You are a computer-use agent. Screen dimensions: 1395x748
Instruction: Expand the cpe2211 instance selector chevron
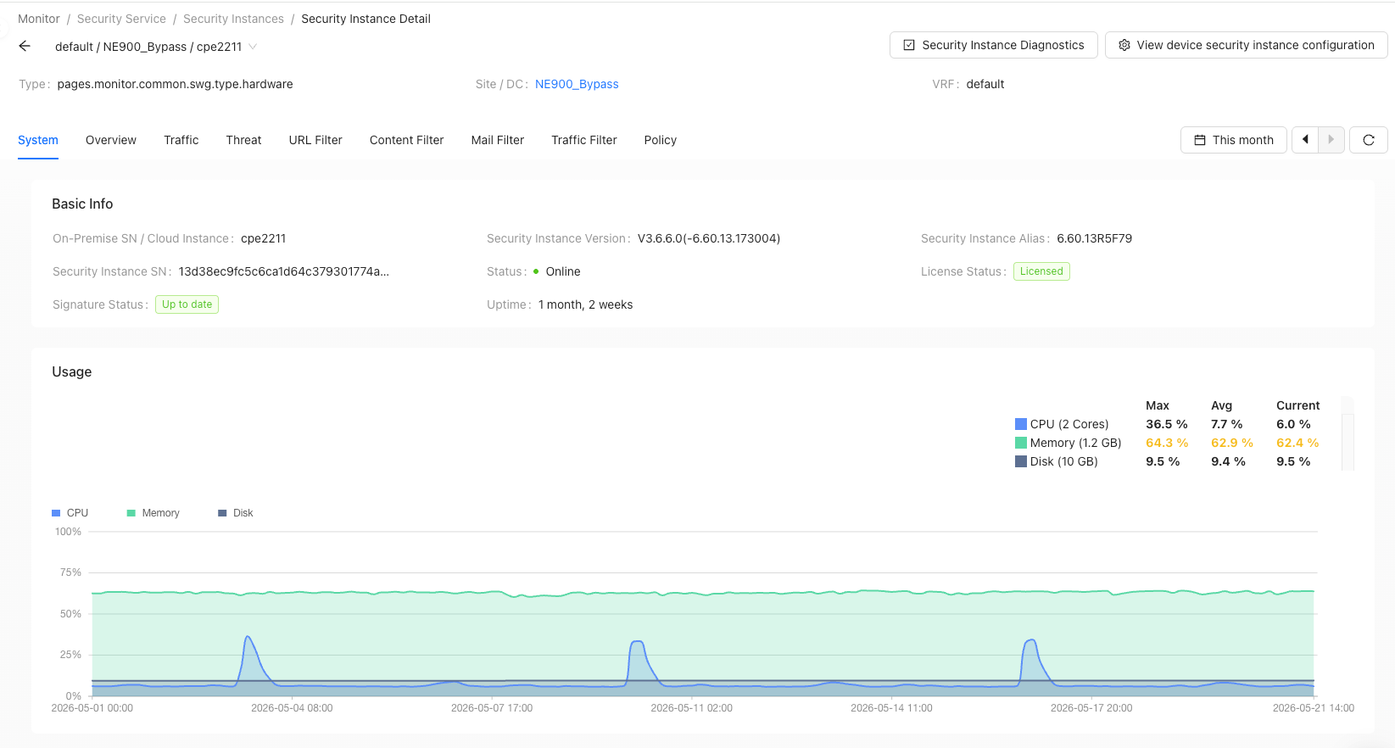(x=253, y=47)
